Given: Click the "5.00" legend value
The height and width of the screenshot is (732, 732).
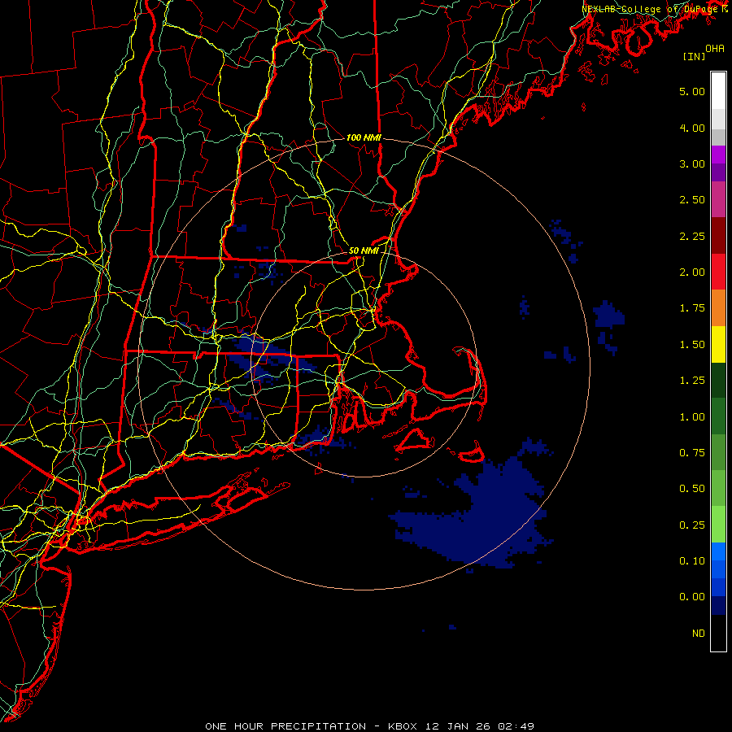Looking at the screenshot, I should pyautogui.click(x=692, y=91).
